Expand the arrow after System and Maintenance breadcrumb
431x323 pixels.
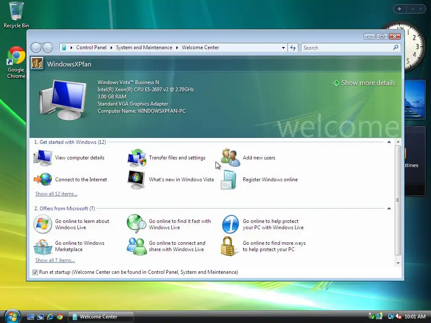(177, 48)
